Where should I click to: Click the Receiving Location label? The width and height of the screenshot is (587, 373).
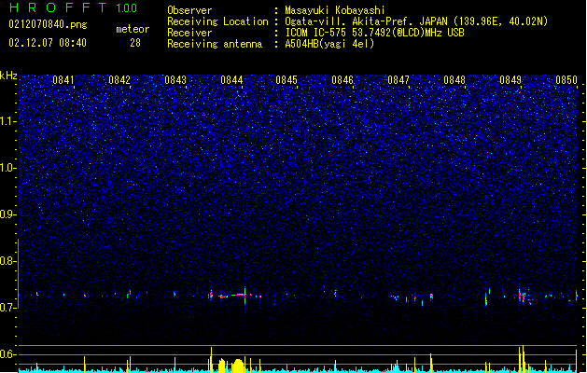pyautogui.click(x=217, y=21)
